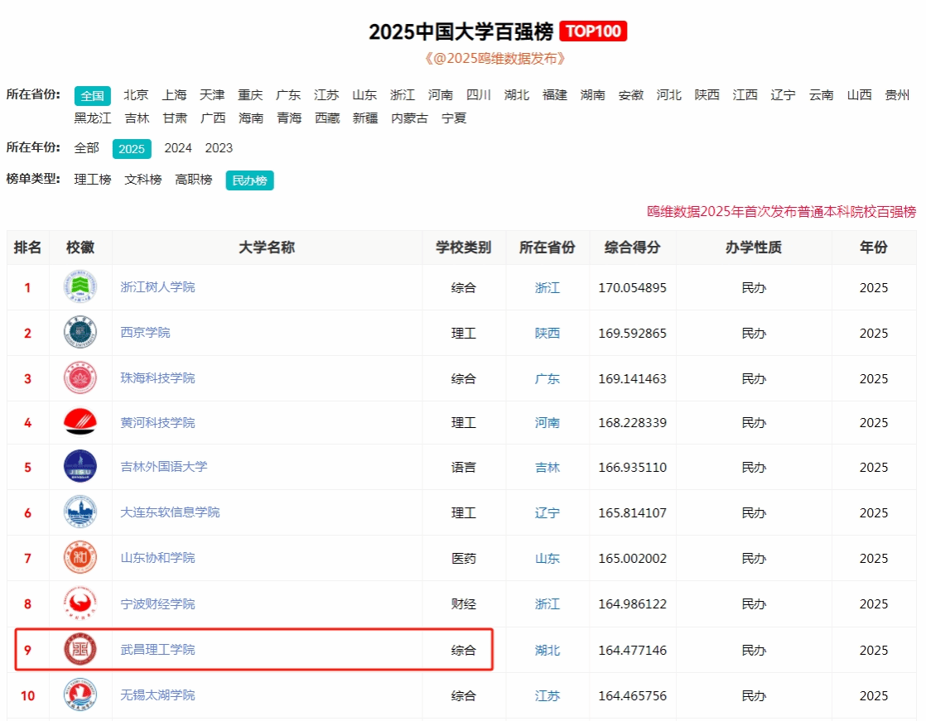The image size is (926, 721).
Task: Select the 全部 year filter
Action: click(87, 148)
